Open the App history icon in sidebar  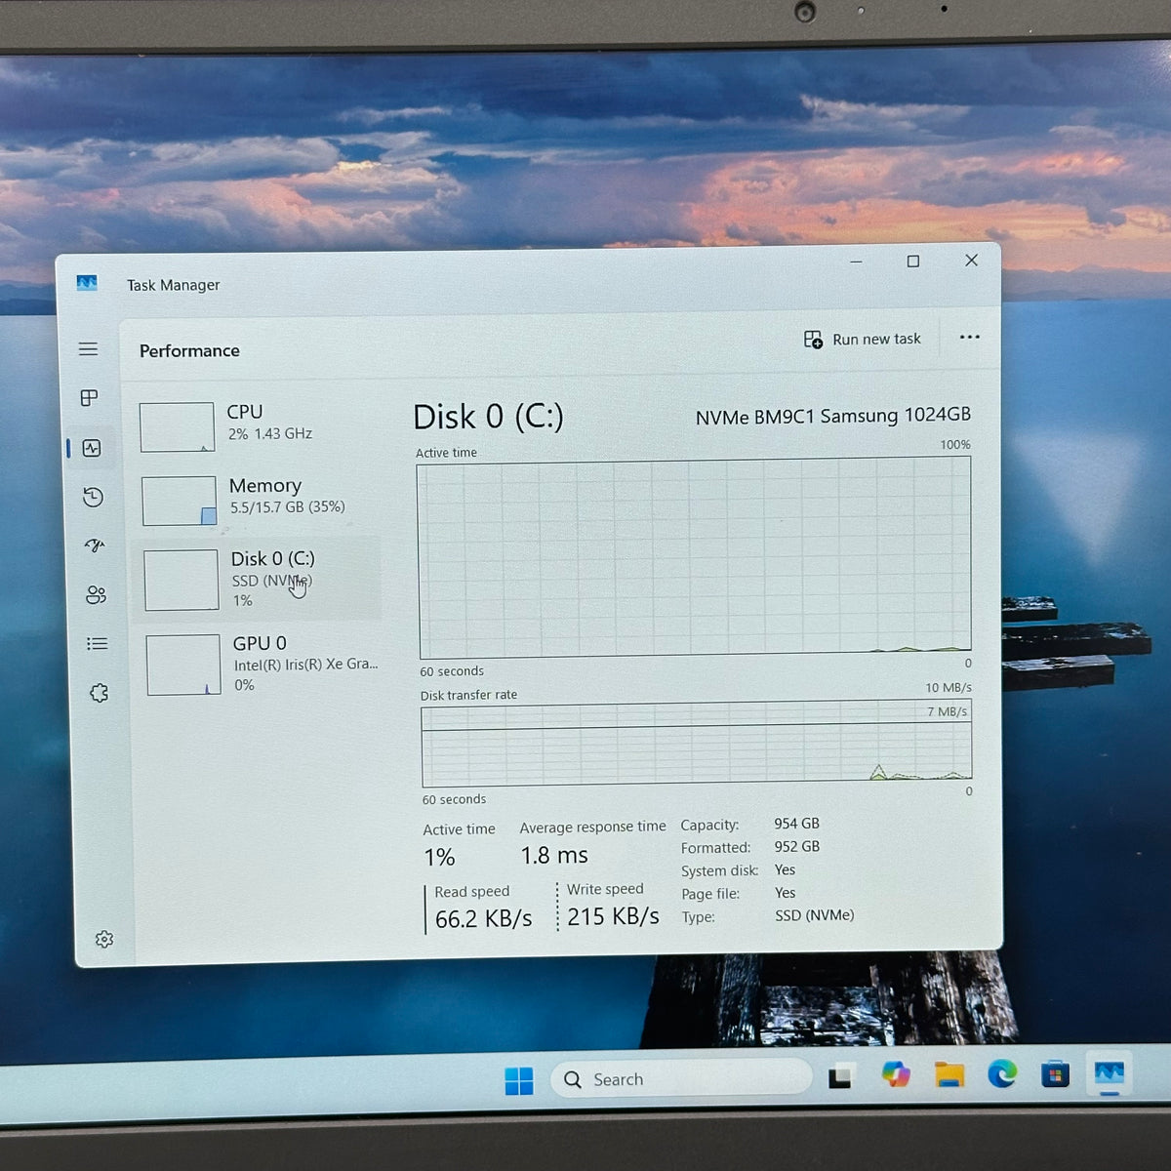tap(93, 498)
